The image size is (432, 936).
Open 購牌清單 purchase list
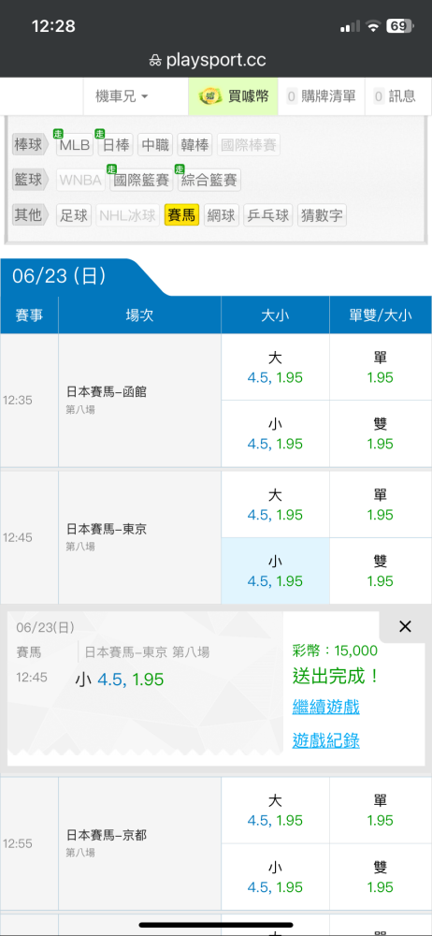click(x=321, y=96)
